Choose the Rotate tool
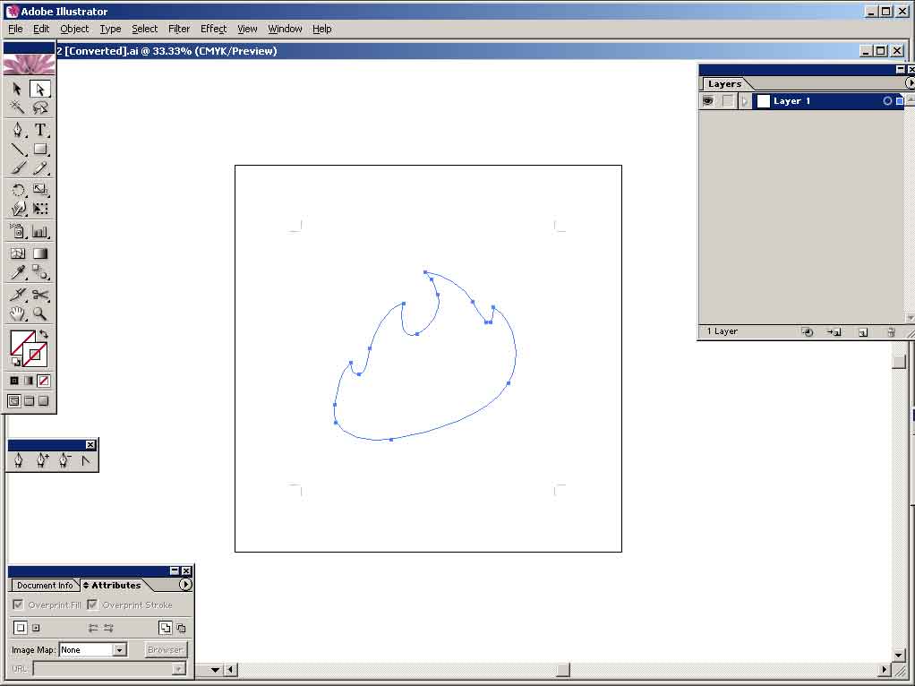This screenshot has height=686, width=915. (x=17, y=190)
